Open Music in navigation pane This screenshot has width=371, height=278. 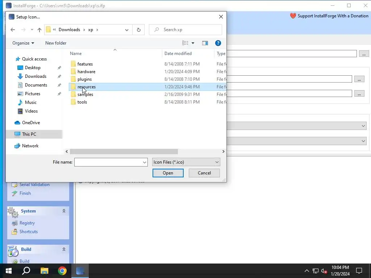point(30,102)
